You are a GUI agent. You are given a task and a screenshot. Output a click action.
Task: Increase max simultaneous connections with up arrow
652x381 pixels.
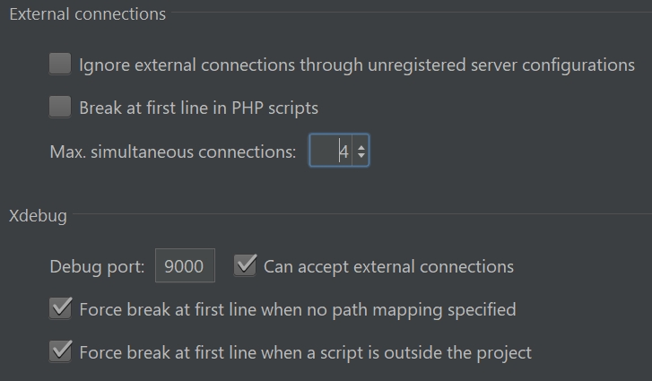[x=361, y=146]
